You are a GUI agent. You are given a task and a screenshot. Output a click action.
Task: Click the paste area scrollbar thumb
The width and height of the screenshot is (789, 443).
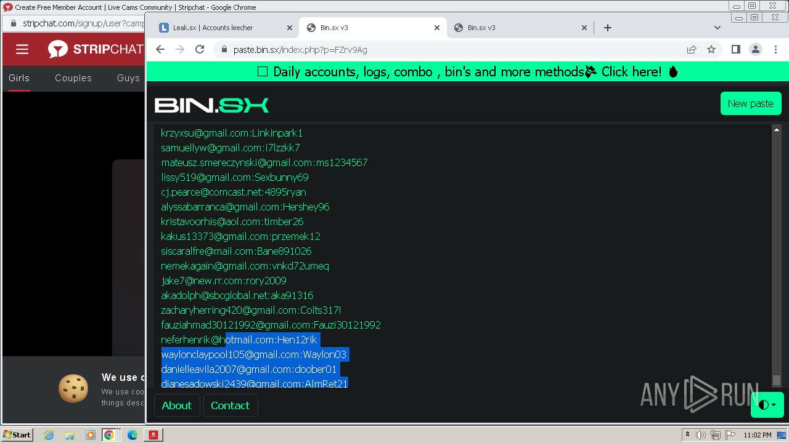(777, 380)
